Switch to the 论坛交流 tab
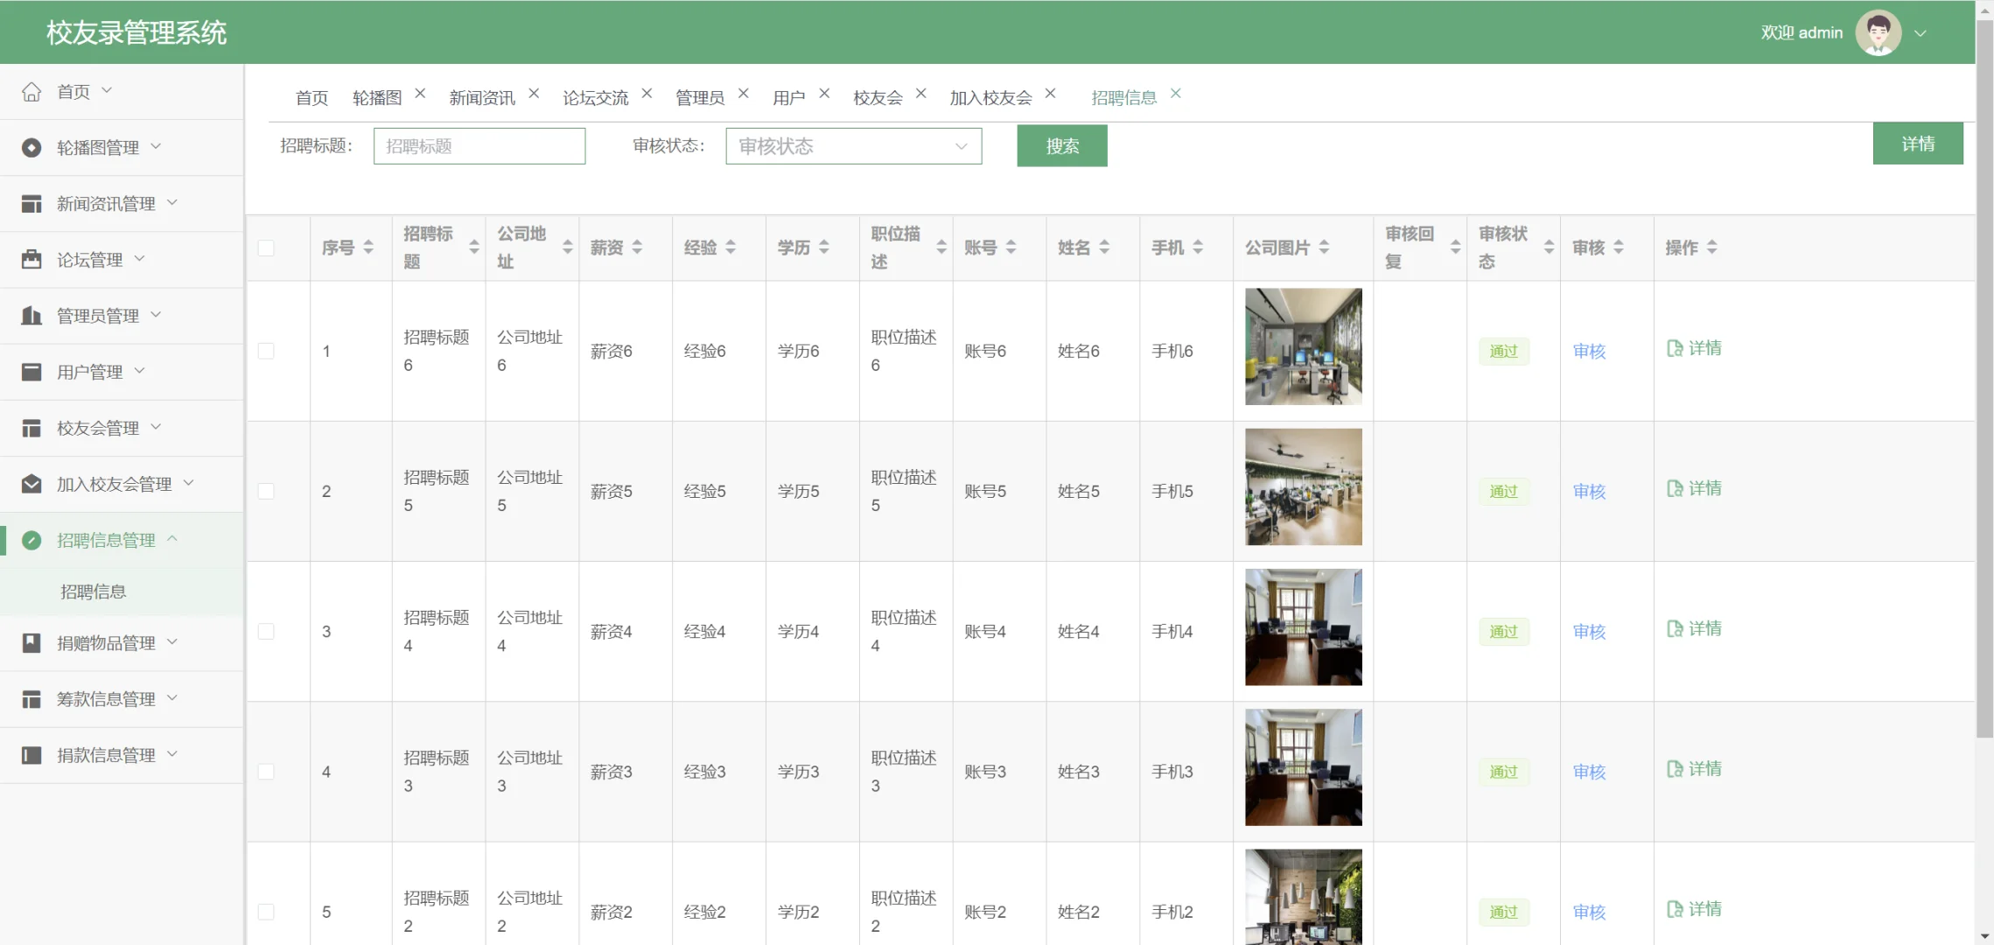 tap(596, 97)
